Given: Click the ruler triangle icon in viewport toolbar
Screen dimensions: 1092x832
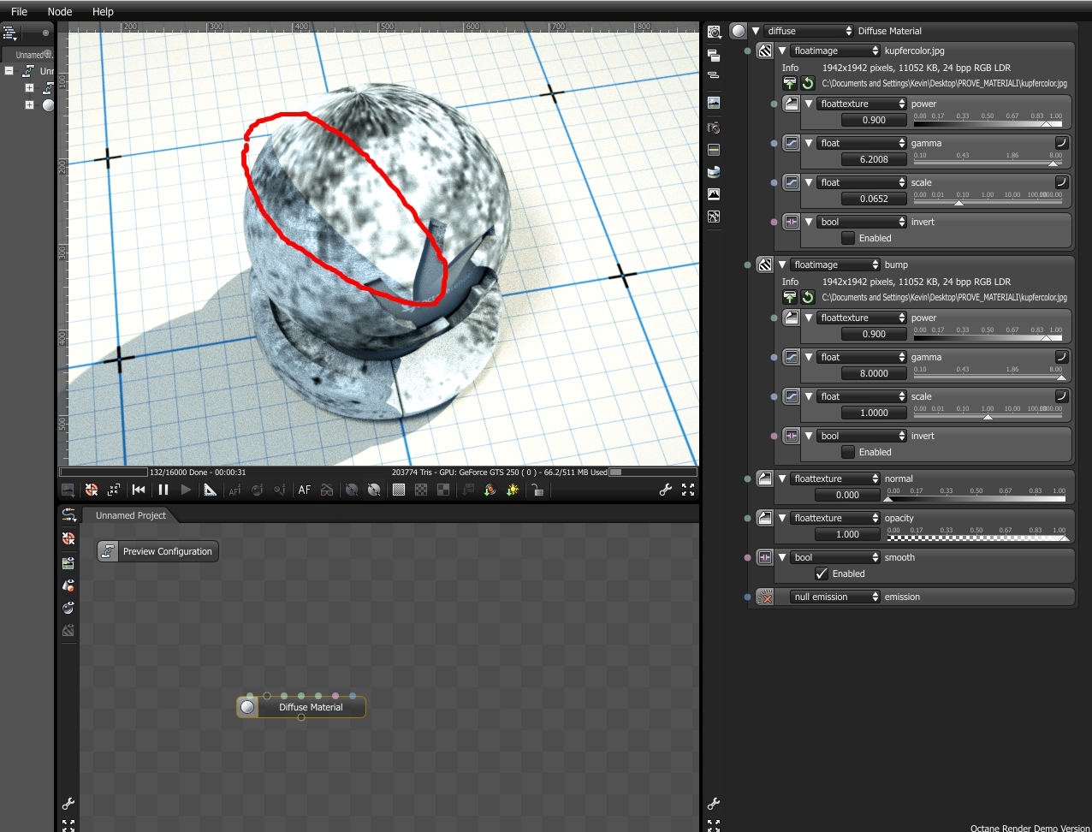Looking at the screenshot, I should coord(210,490).
